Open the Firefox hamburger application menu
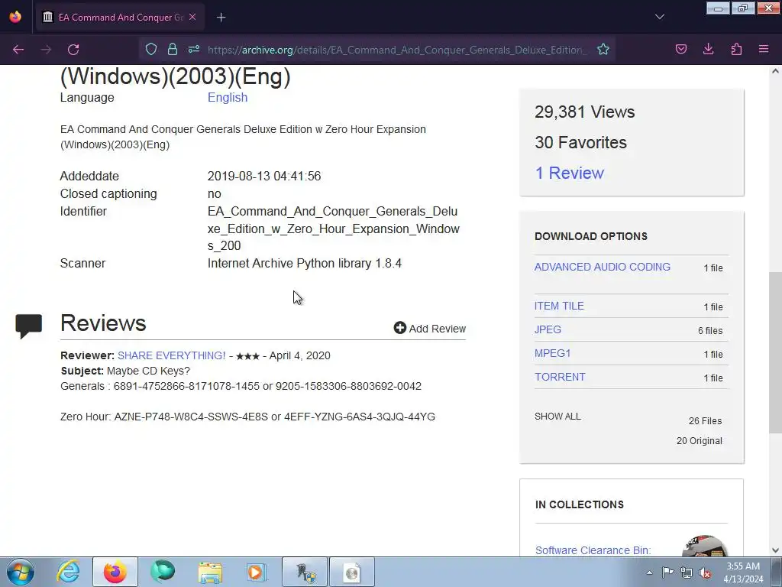 pyautogui.click(x=764, y=49)
